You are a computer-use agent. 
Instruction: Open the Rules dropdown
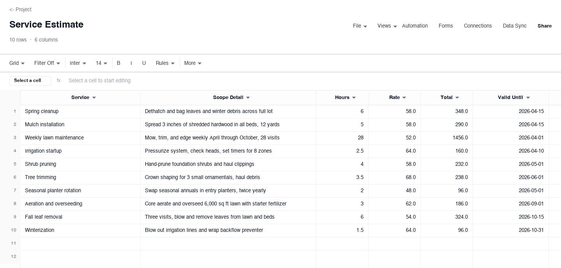[165, 63]
